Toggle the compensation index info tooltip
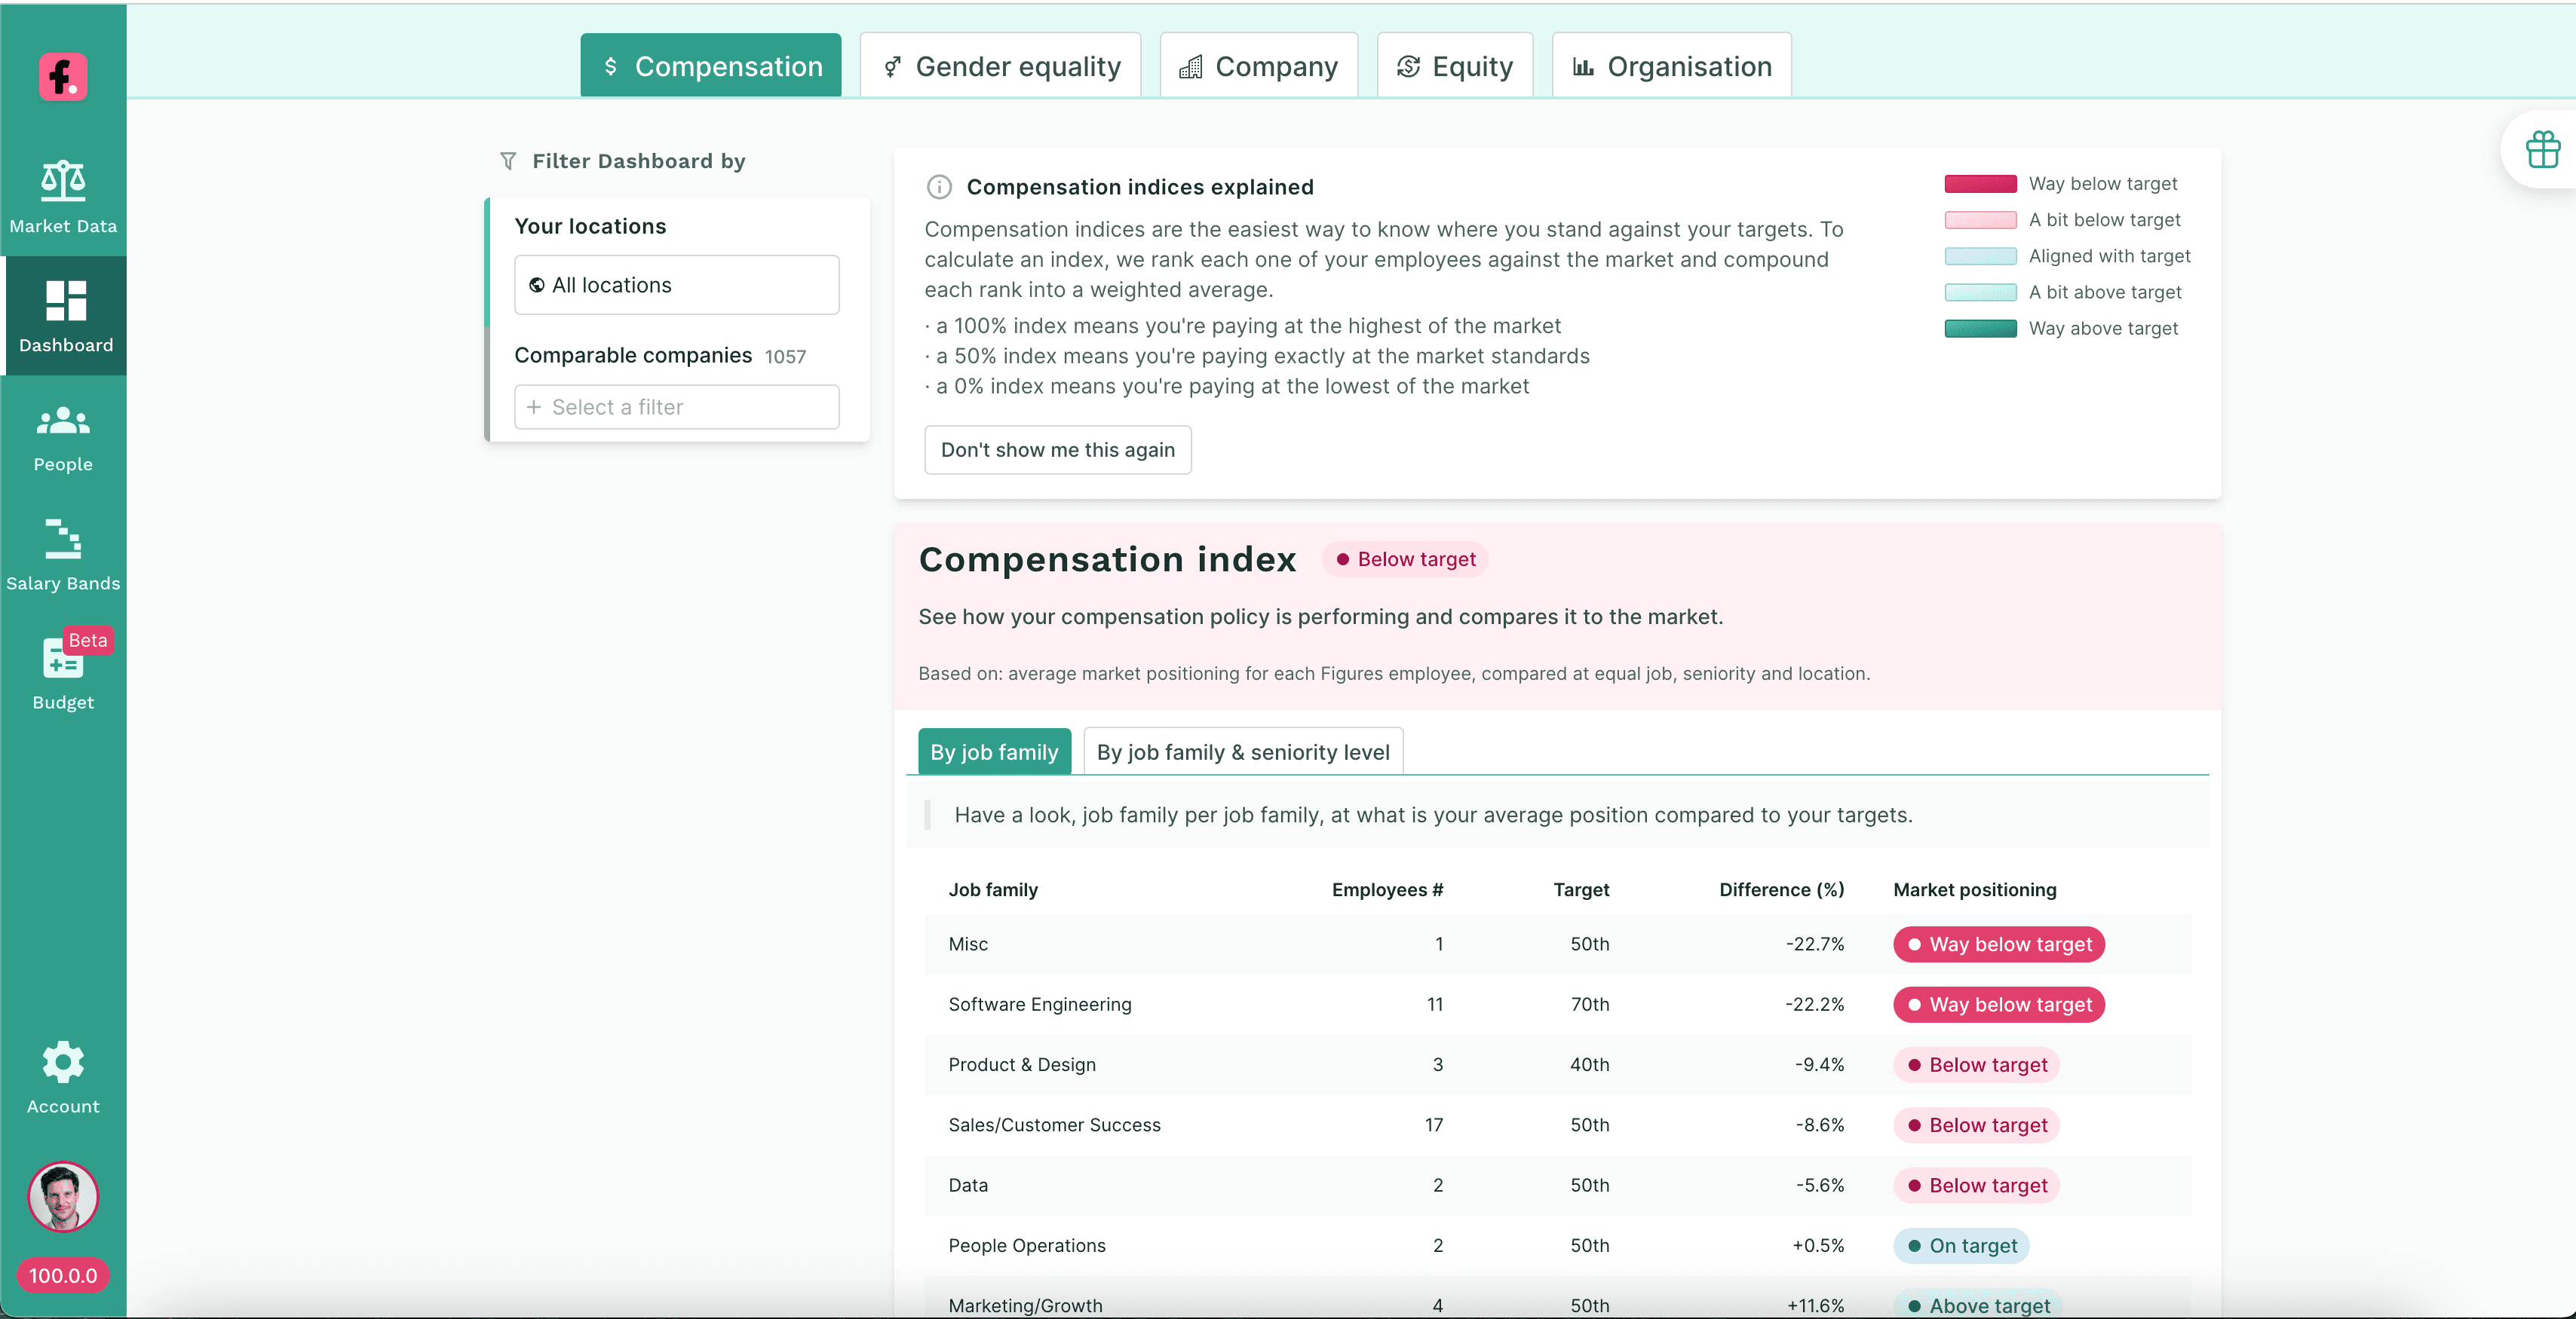Screen dimensions: 2576x1319 pyautogui.click(x=937, y=187)
